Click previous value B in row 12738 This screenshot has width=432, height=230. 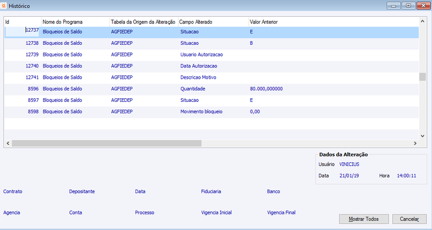pyautogui.click(x=251, y=43)
